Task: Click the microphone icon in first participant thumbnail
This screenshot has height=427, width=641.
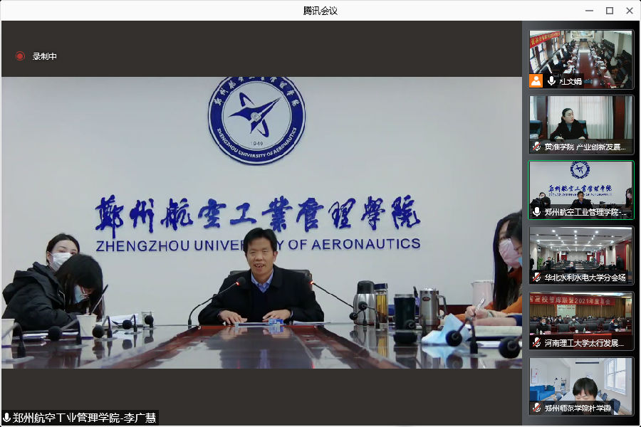Action: [551, 81]
